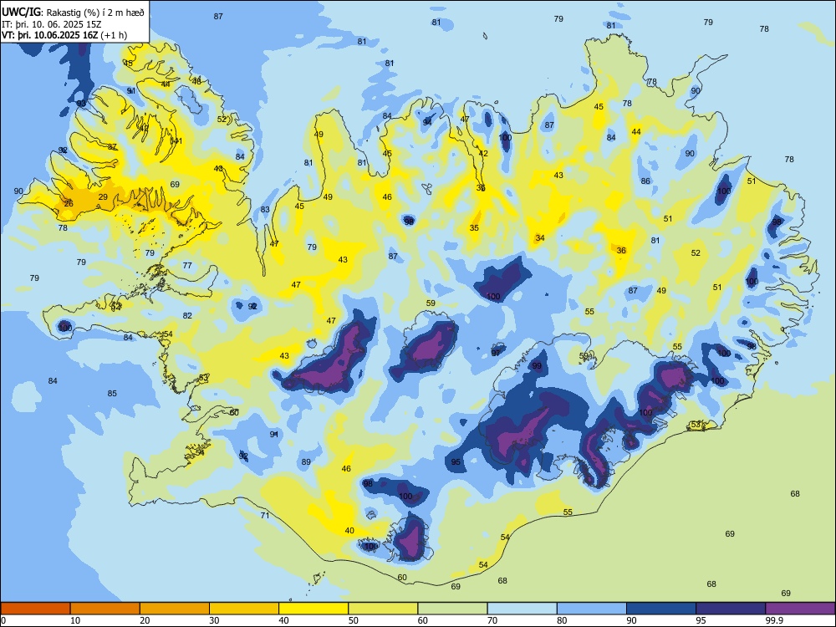This screenshot has height=627, width=836.
Task: Click the humidity value "85" over the sea
Action: 112,394
